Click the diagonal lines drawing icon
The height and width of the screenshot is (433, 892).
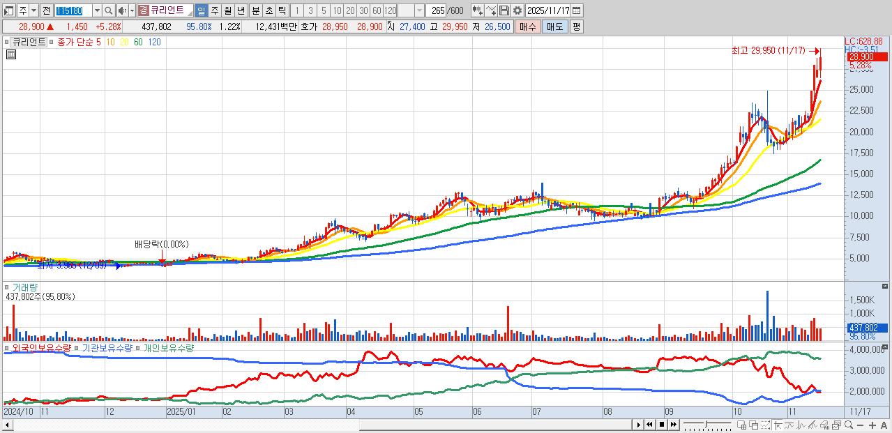pos(812,425)
